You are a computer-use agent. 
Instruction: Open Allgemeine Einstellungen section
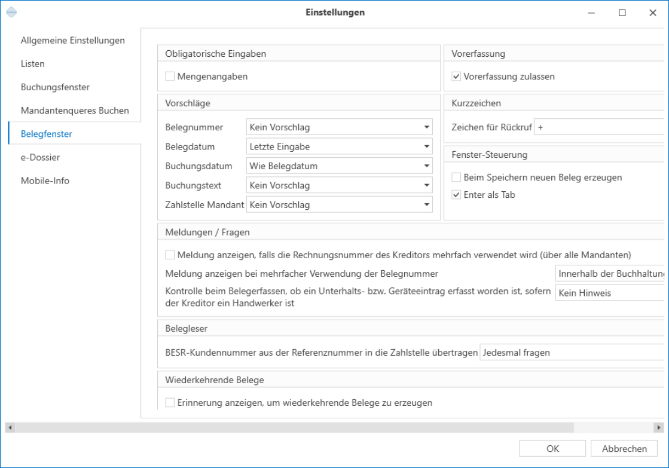73,41
